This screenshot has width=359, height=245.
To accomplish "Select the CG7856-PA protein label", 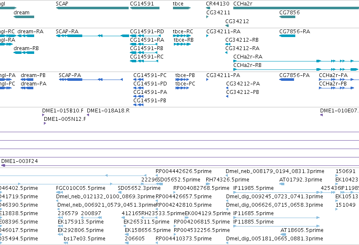I will tap(294, 75).
